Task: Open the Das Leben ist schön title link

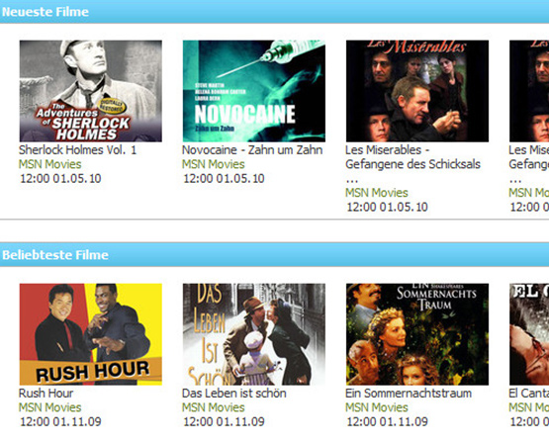Action: point(234,393)
